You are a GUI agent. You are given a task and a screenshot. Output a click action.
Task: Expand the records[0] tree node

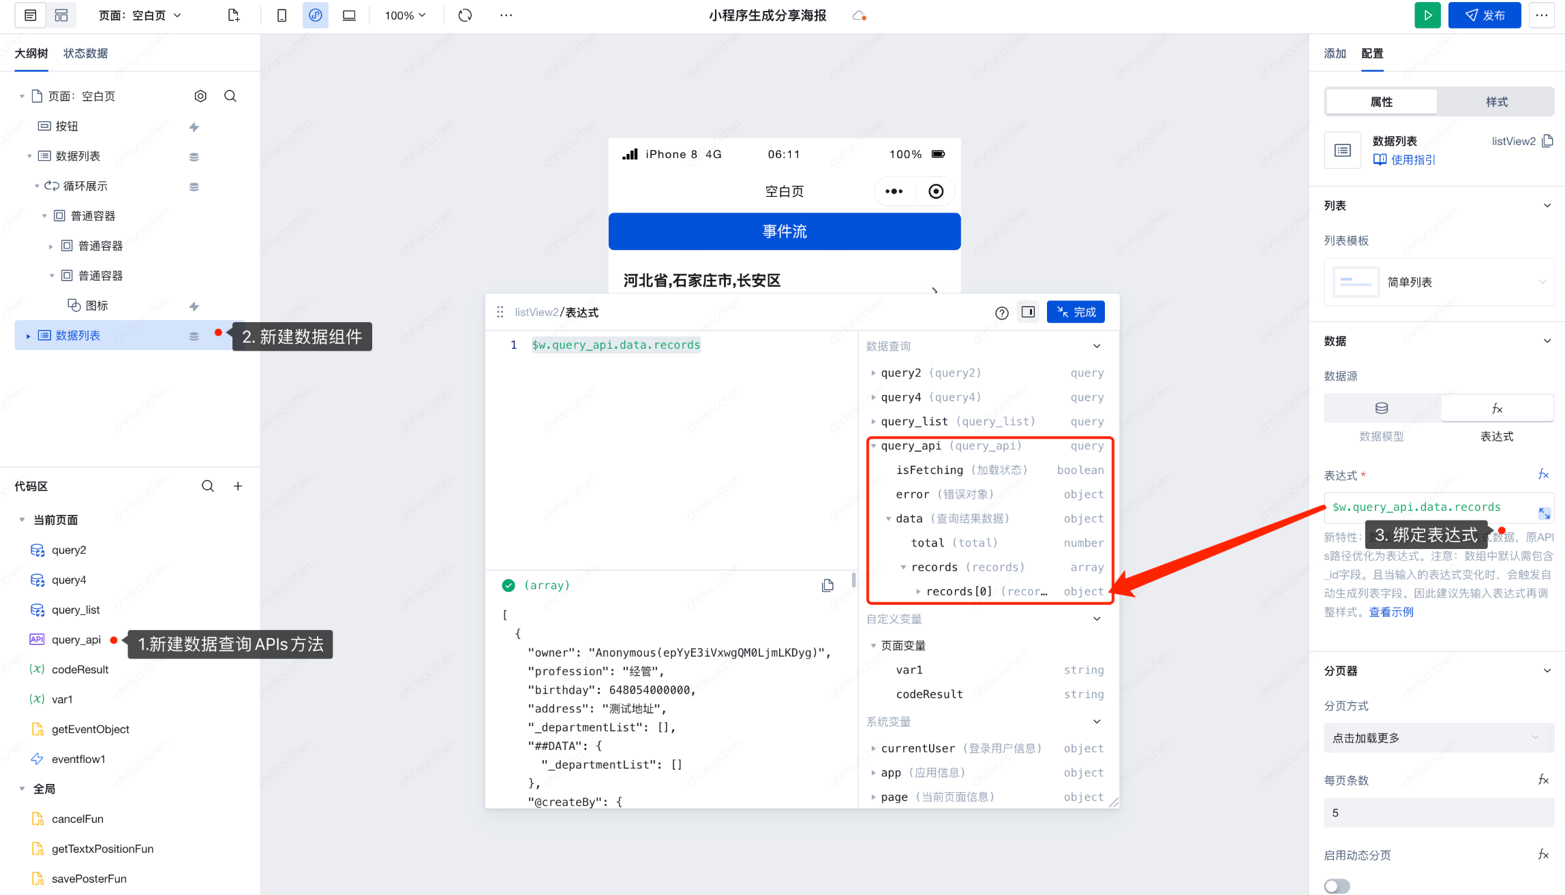[918, 591]
